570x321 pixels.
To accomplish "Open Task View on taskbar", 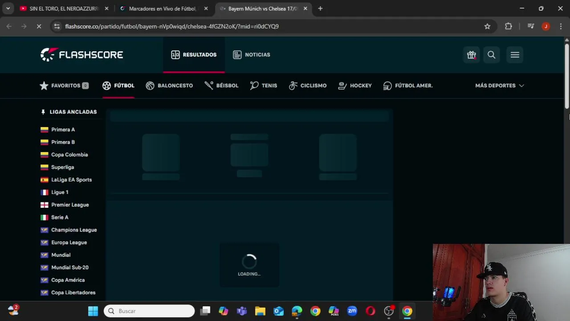I will point(205,311).
